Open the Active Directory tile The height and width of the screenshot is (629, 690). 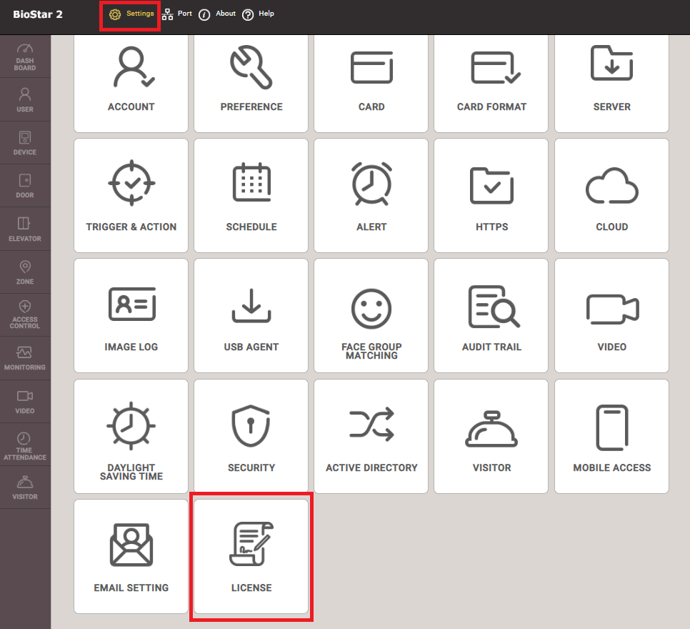[x=371, y=436]
